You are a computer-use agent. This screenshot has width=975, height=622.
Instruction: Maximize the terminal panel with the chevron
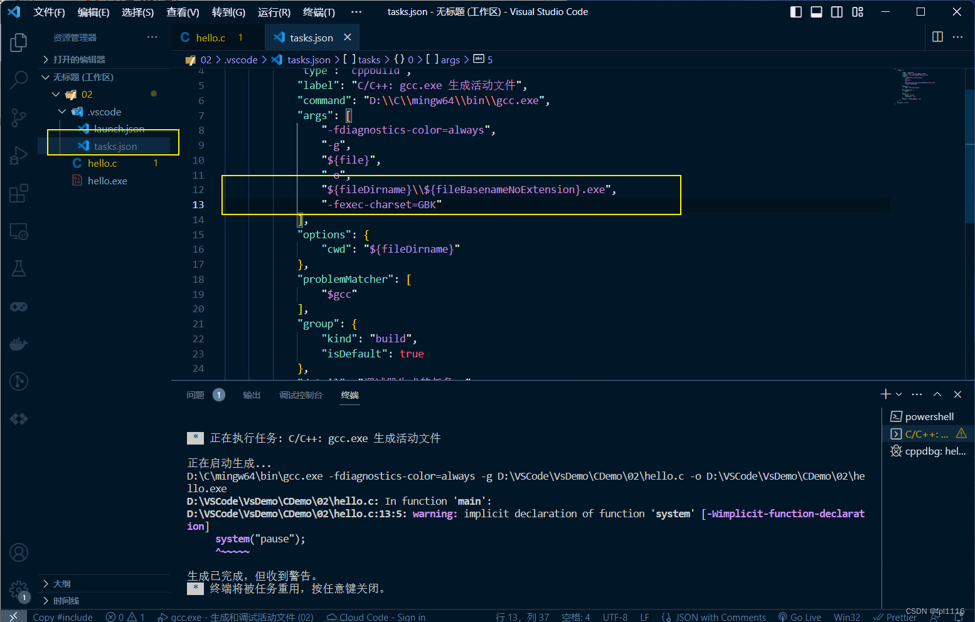tap(937, 394)
